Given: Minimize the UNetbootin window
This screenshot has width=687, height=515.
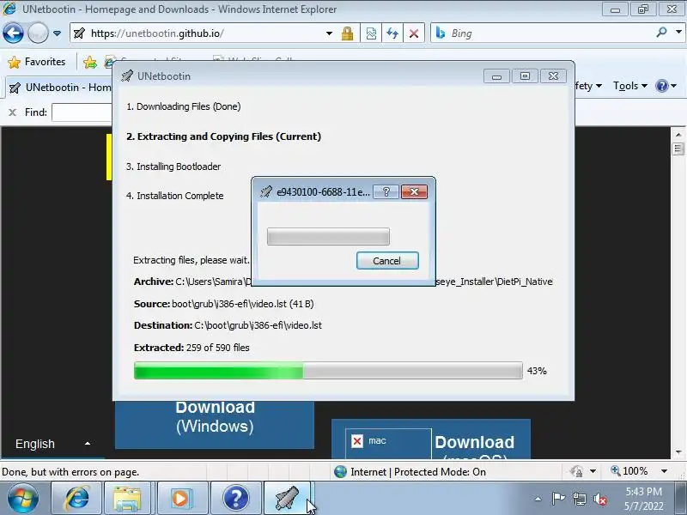Looking at the screenshot, I should 496,76.
